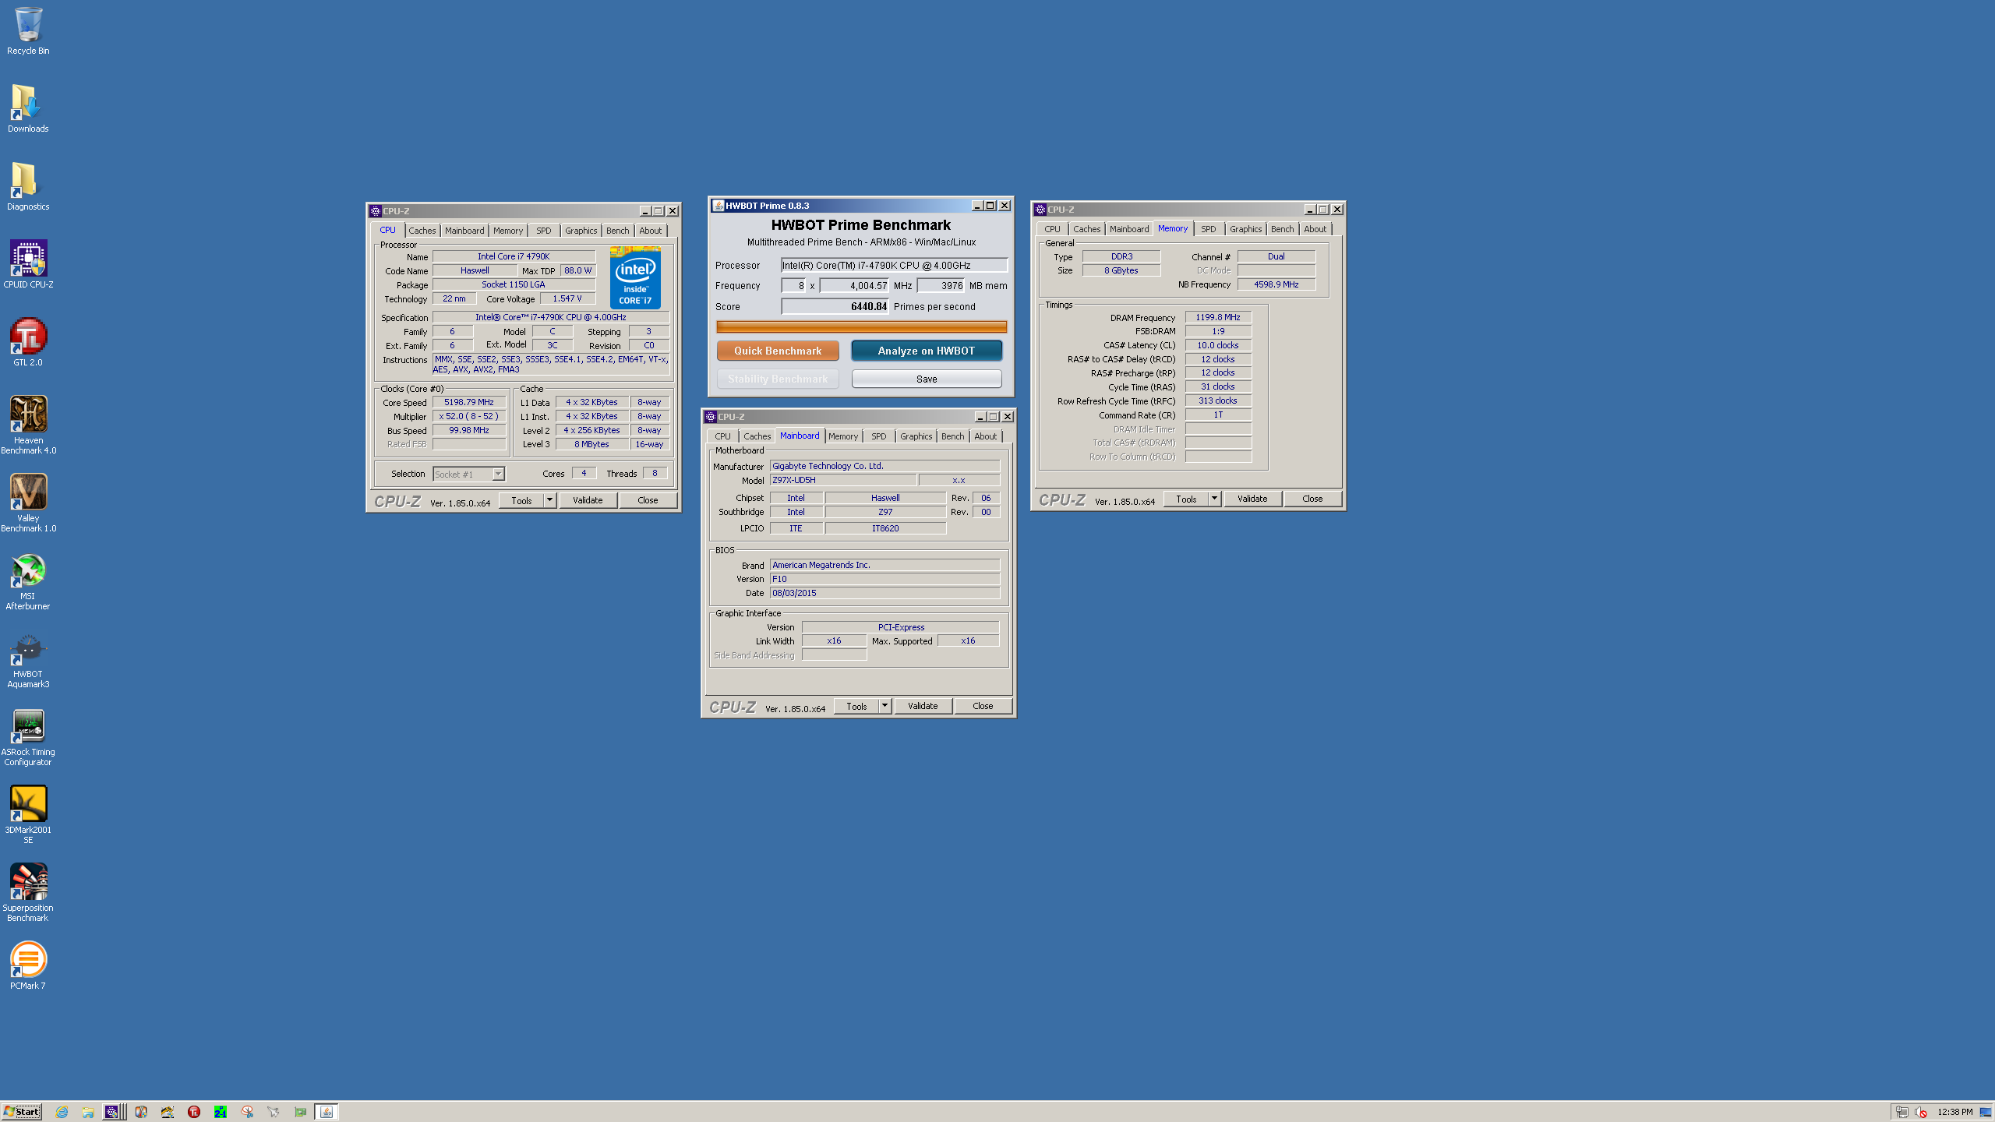The height and width of the screenshot is (1122, 1995).
Task: Click Validate in left CPU-Z window
Action: click(x=588, y=500)
